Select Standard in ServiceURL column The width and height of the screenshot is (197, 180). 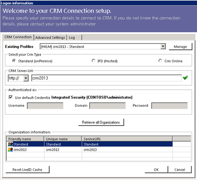point(91,144)
